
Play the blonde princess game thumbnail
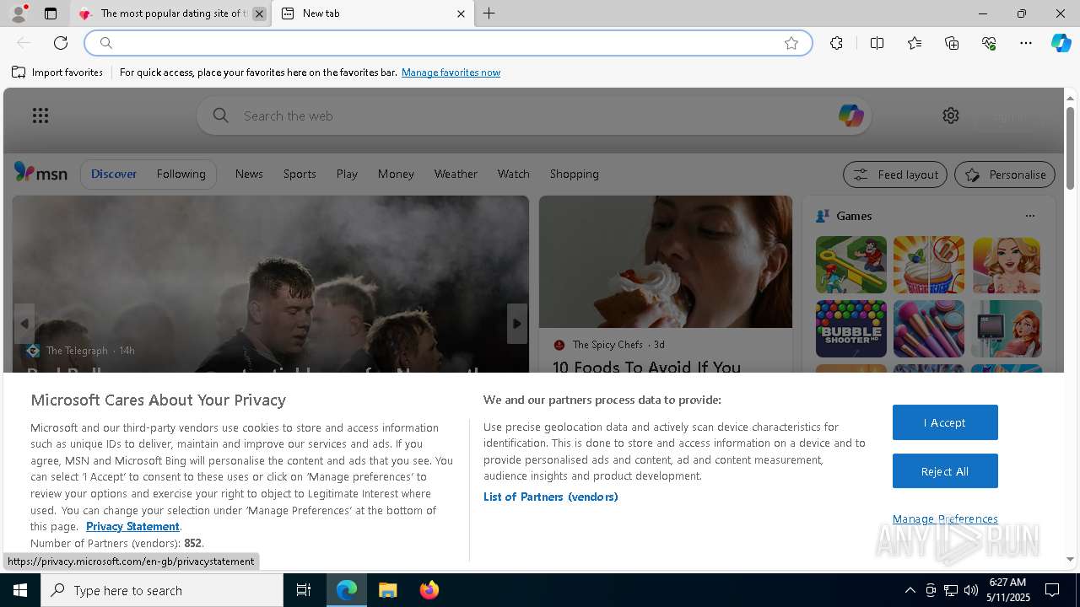(1006, 265)
